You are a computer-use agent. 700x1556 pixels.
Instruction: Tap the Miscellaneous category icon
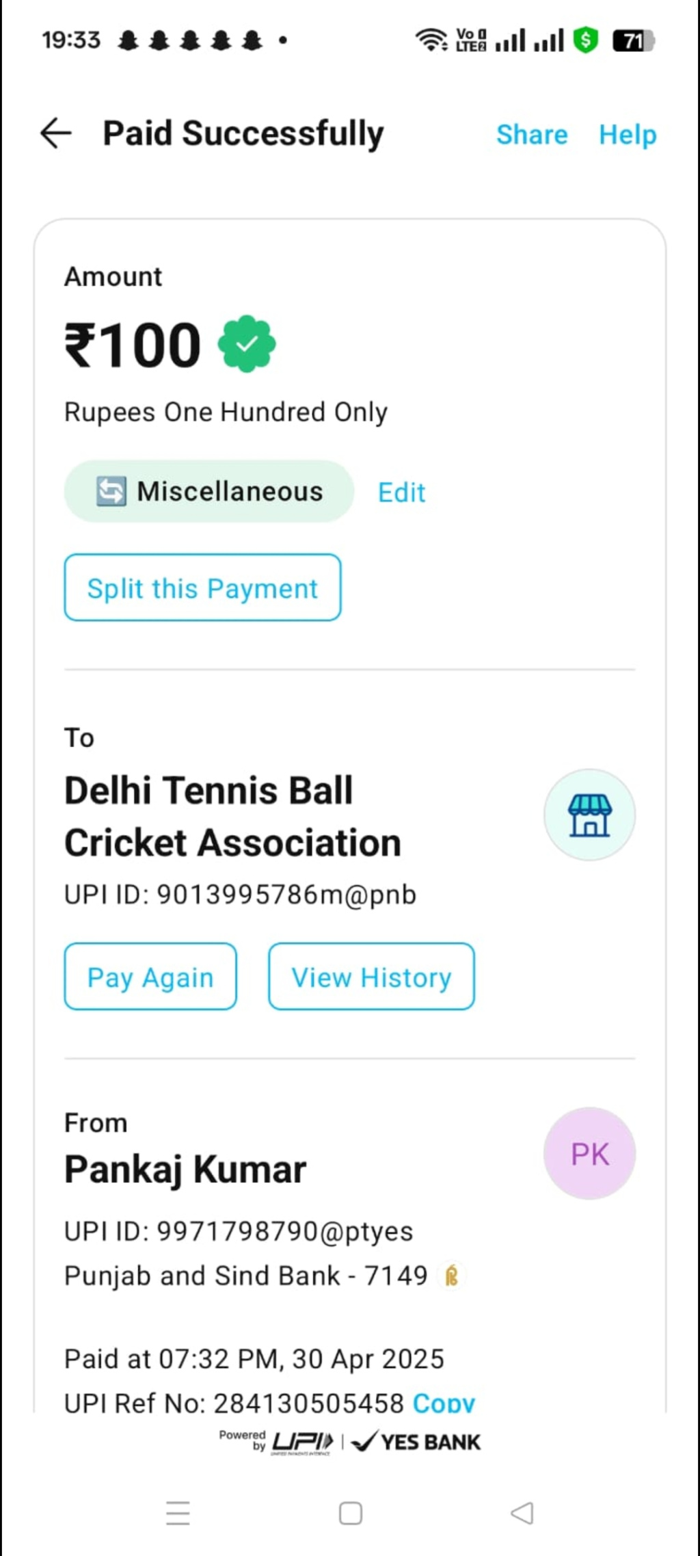click(x=111, y=492)
